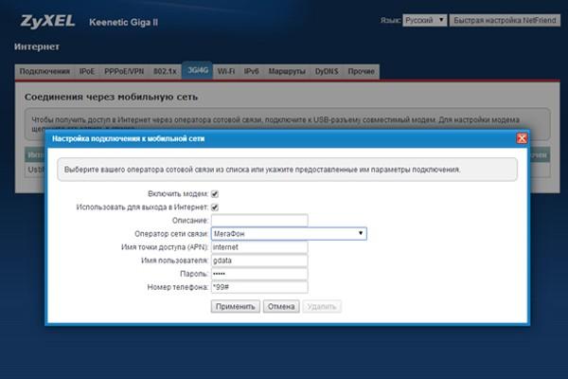The width and height of the screenshot is (568, 379).
Task: Click the Отмена button
Action: (281, 306)
